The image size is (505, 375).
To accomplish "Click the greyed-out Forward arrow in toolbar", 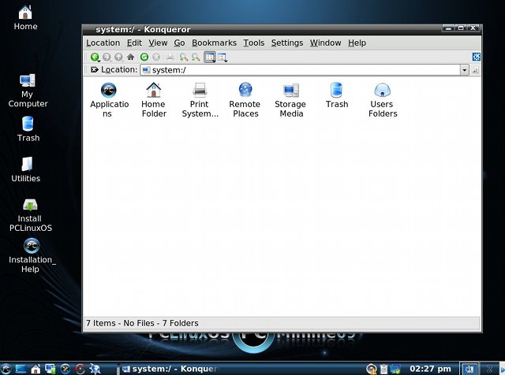I will point(107,58).
